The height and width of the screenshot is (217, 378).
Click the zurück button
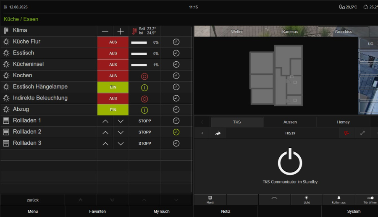(33, 200)
